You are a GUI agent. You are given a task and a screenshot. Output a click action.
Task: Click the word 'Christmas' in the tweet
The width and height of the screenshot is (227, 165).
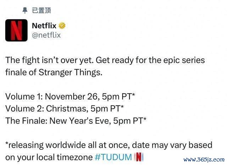[67, 109]
